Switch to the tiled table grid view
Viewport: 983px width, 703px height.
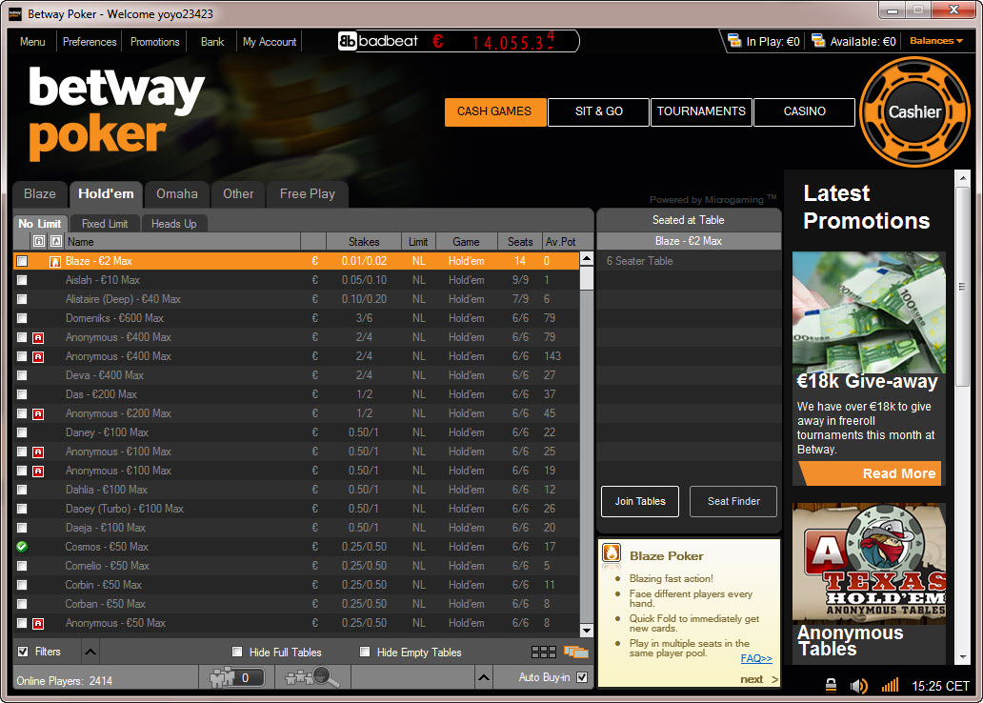(x=544, y=653)
